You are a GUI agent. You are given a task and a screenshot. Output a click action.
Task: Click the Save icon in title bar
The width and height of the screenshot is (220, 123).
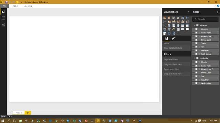(x=7, y=2)
